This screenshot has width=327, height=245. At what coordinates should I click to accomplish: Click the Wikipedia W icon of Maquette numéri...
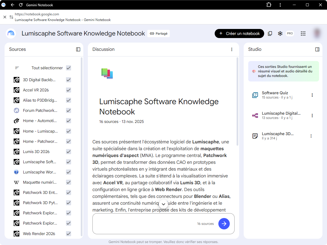[x=16, y=182]
